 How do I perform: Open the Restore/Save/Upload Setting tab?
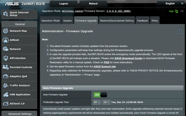click(x=117, y=20)
